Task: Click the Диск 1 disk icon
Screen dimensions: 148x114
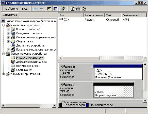Action: click(x=62, y=84)
